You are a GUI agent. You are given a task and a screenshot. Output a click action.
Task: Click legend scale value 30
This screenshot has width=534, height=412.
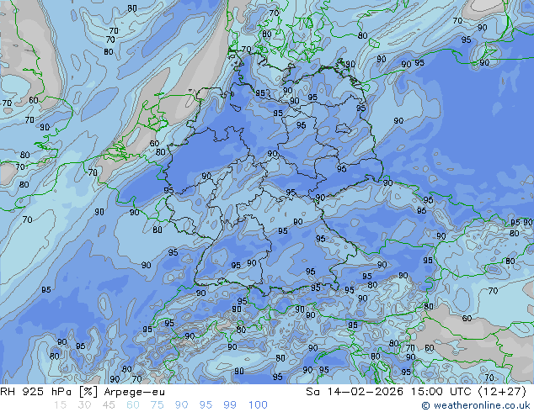pyautogui.click(x=84, y=405)
